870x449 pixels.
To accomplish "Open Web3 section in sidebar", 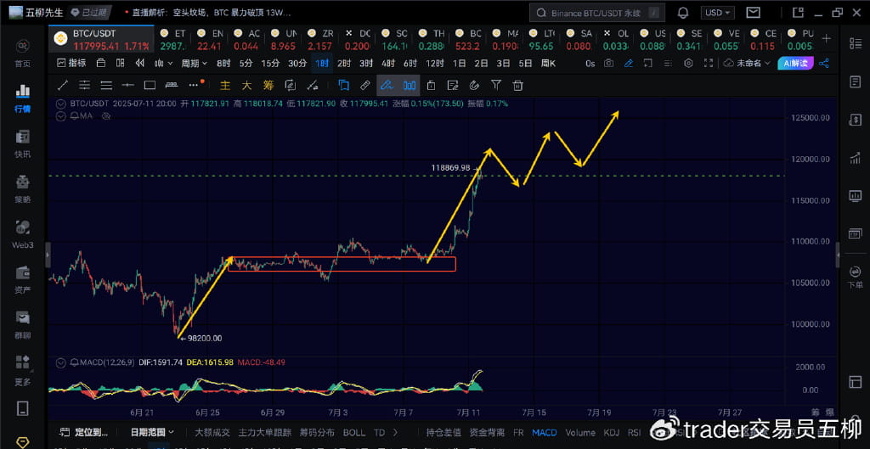I will pos(23,234).
